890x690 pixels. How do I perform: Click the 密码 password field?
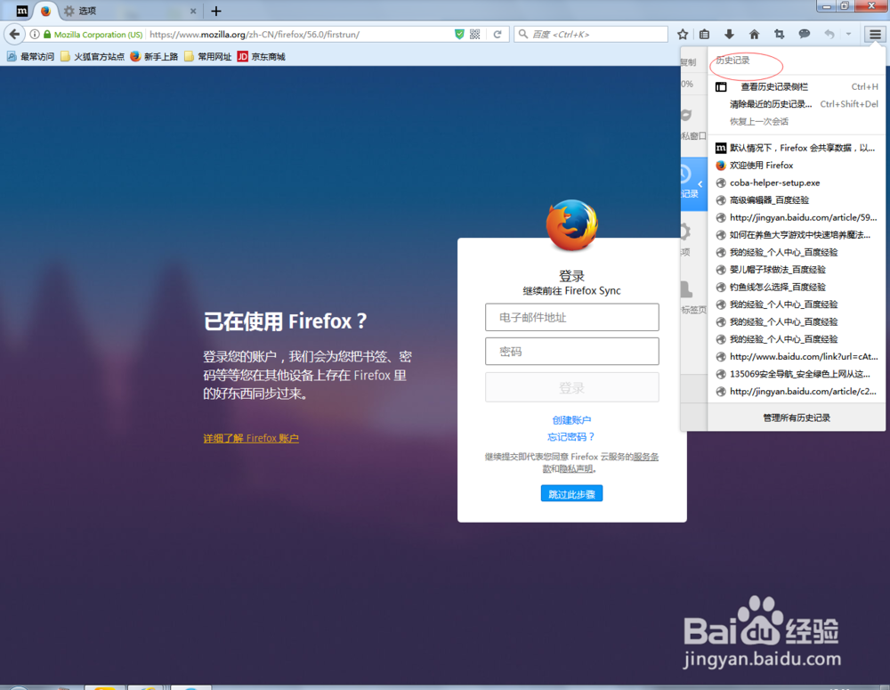pos(571,352)
